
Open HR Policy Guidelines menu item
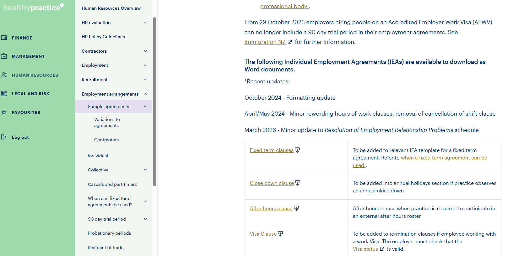(x=103, y=37)
